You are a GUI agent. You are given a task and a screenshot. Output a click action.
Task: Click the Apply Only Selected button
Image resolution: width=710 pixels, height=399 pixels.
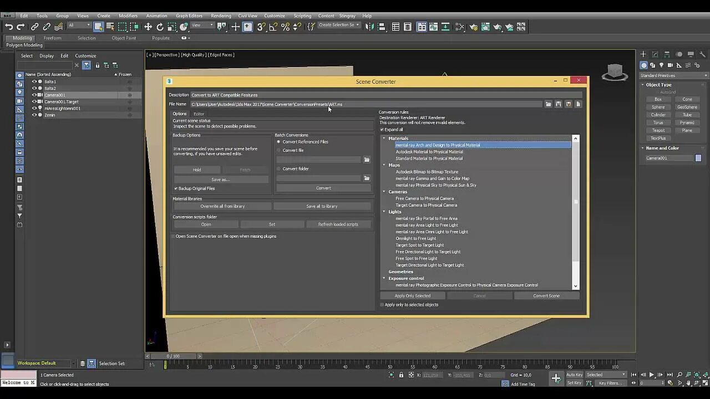(x=412, y=296)
